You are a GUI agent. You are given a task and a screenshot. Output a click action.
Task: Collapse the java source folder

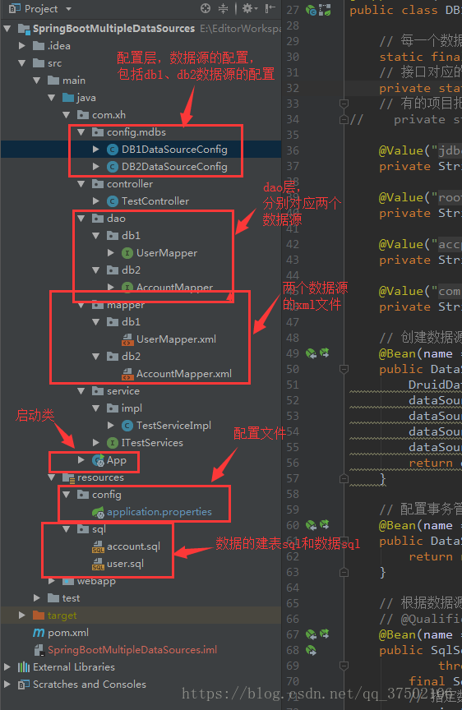[52, 97]
